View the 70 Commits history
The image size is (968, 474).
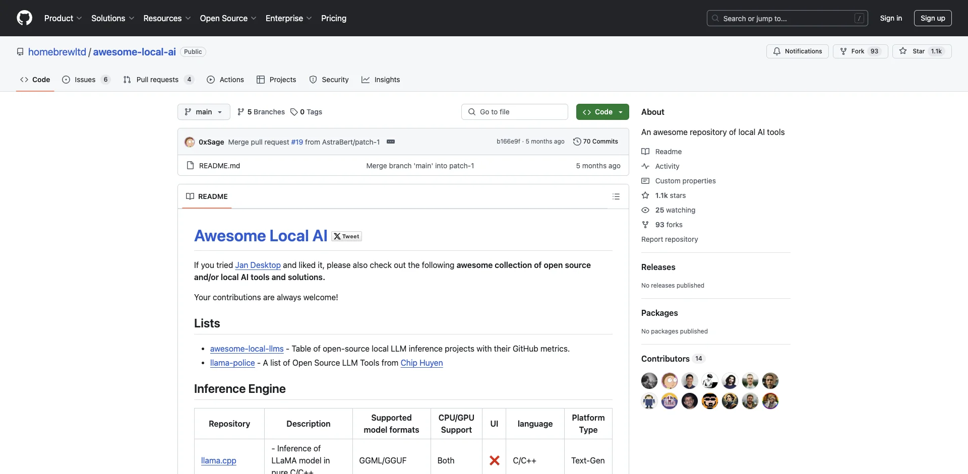pos(595,142)
